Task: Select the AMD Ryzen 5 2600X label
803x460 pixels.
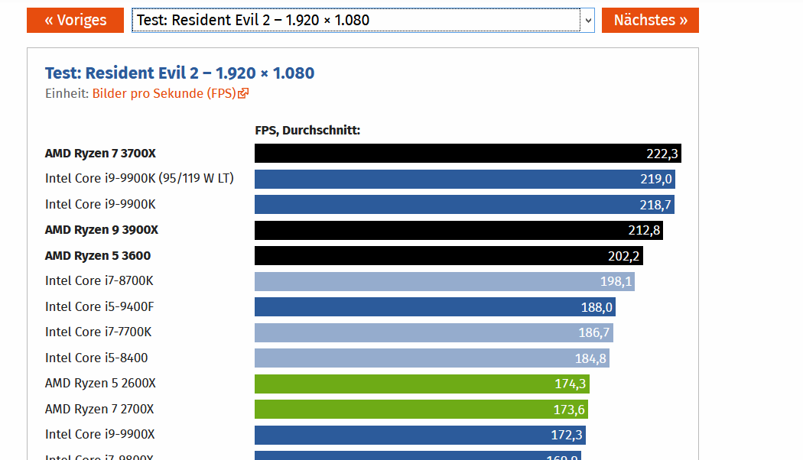Action: click(x=100, y=384)
